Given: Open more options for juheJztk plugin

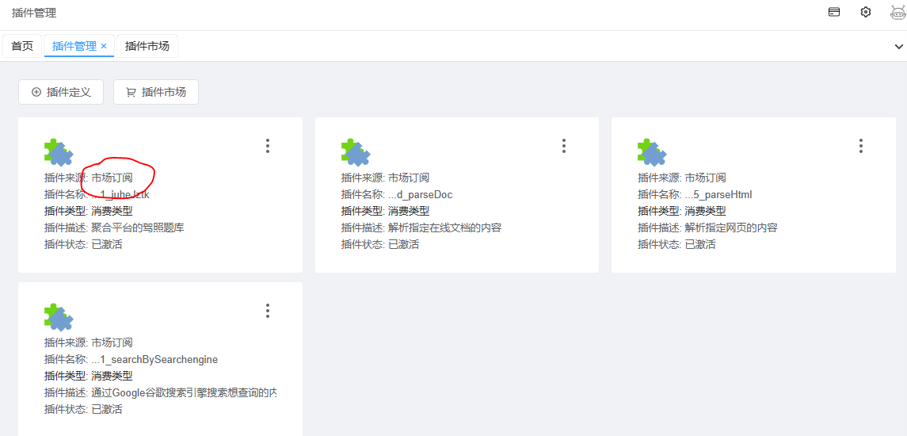Looking at the screenshot, I should (x=268, y=146).
